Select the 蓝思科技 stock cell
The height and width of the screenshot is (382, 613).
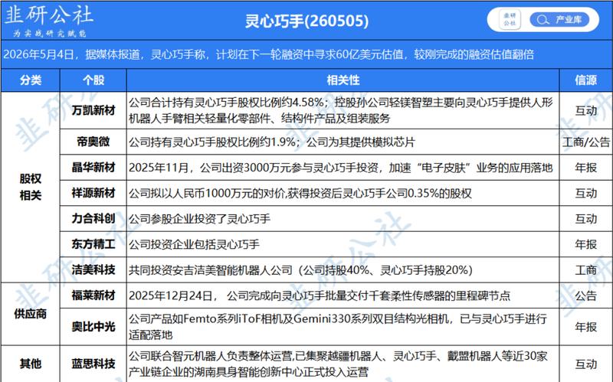coord(93,364)
